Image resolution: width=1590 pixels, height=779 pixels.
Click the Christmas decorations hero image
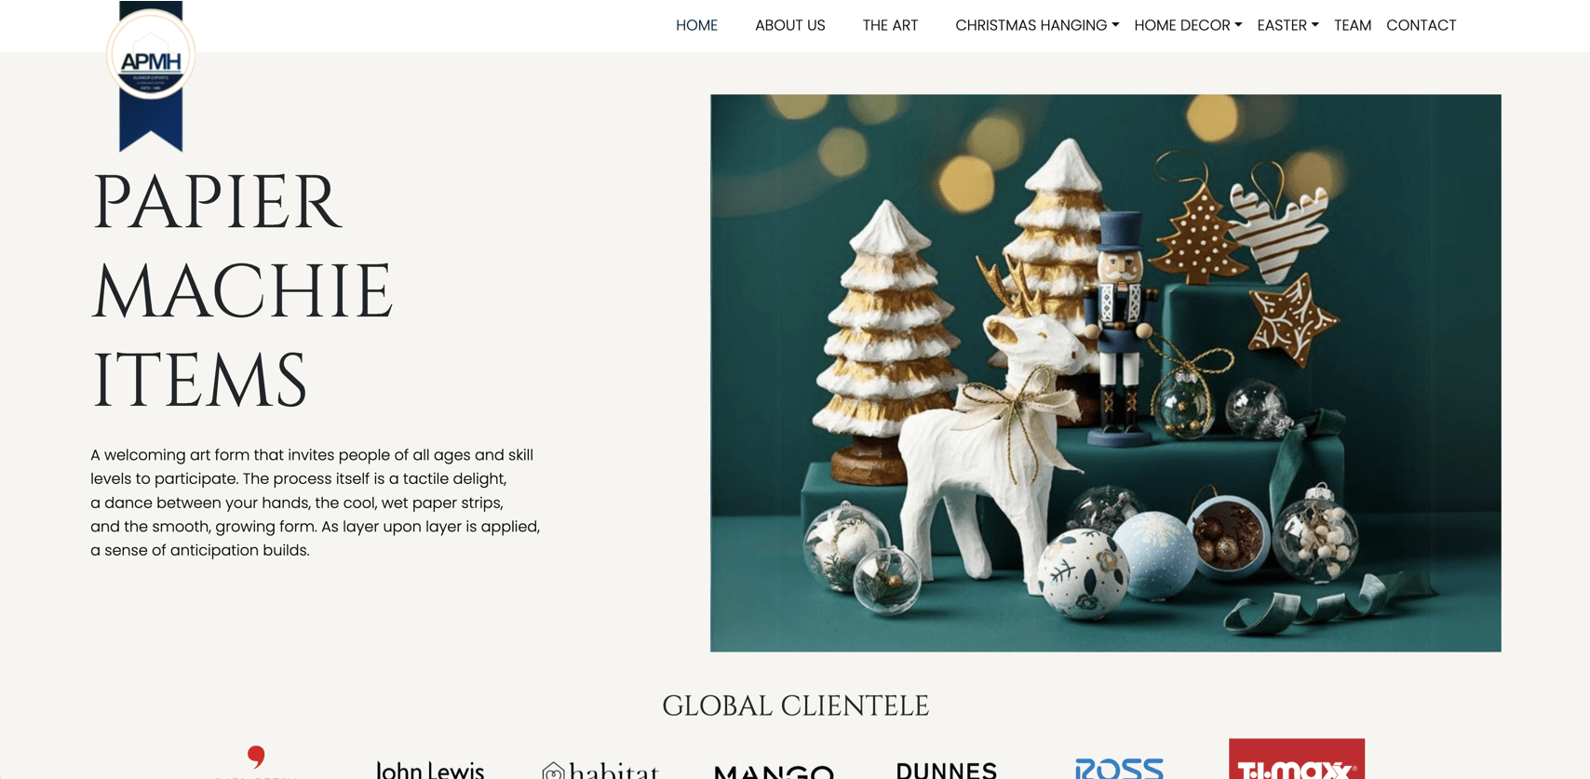pyautogui.click(x=1105, y=372)
